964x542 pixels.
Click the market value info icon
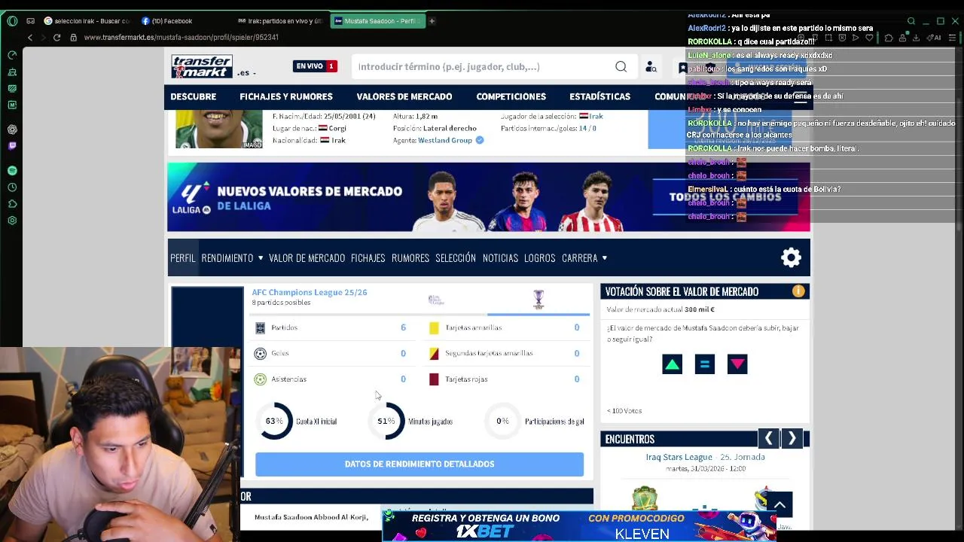[798, 291]
